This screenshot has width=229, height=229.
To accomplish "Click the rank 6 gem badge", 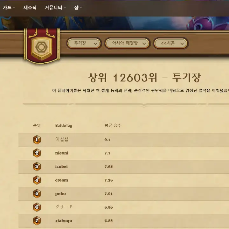I will [x=37, y=207].
